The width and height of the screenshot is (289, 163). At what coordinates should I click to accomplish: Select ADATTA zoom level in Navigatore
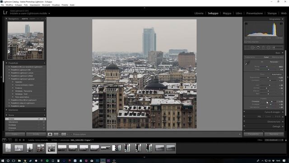[25, 19]
